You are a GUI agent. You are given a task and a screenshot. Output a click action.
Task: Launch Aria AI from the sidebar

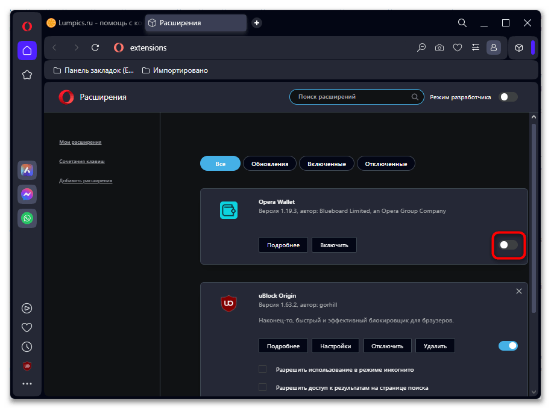[27, 170]
